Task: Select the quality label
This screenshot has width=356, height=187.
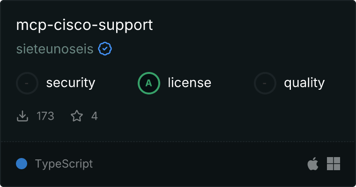Action: tap(304, 83)
